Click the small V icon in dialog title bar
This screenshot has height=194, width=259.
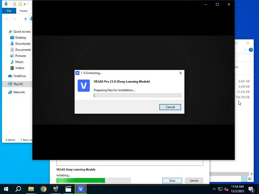[77, 73]
